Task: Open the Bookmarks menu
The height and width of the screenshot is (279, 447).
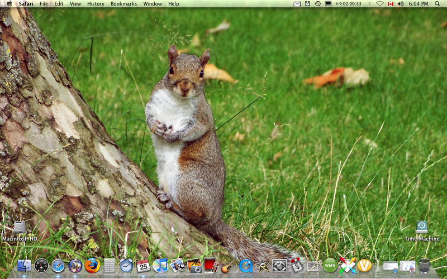Action: [x=123, y=4]
